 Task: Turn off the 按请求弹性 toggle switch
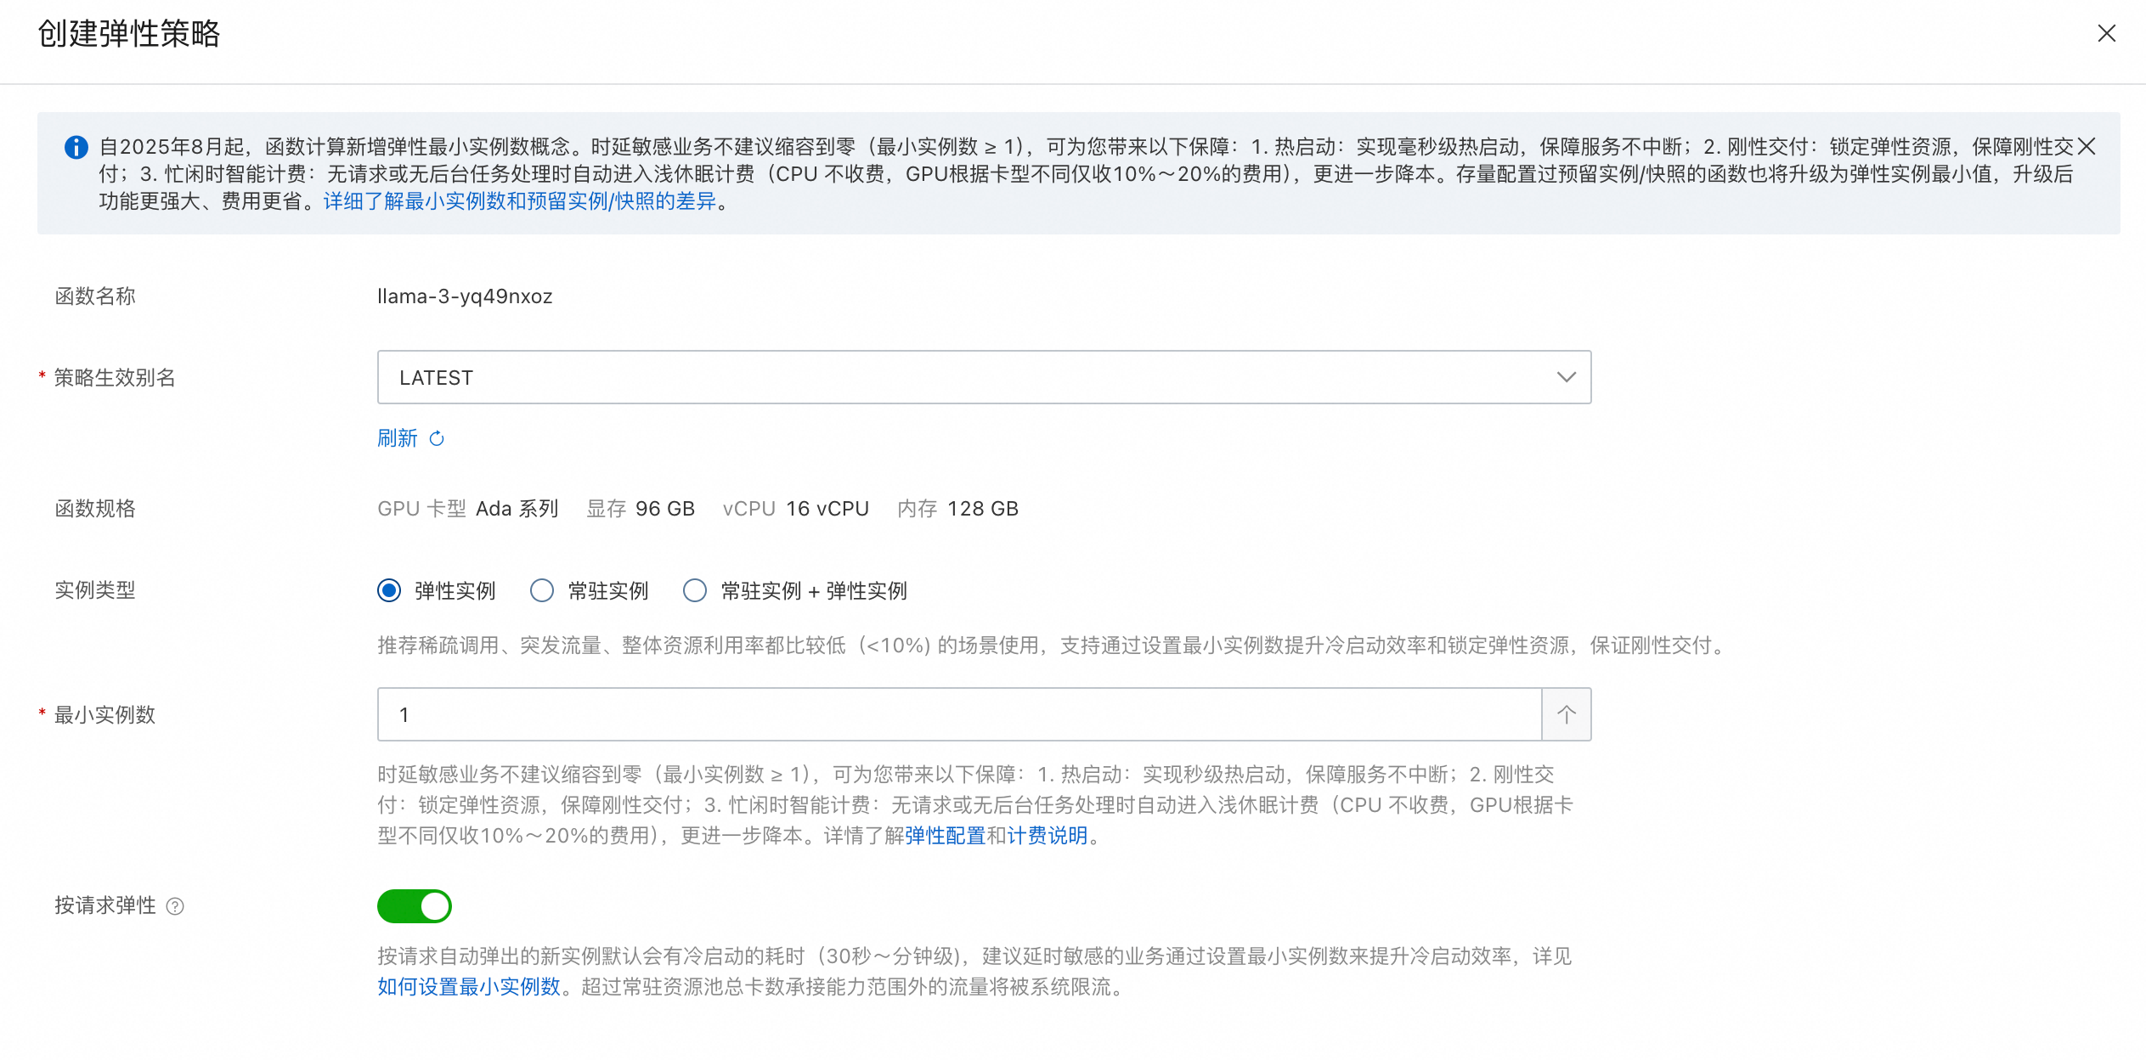point(415,906)
